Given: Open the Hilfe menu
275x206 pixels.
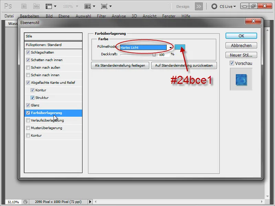Looking at the screenshot, I should coord(186,16).
